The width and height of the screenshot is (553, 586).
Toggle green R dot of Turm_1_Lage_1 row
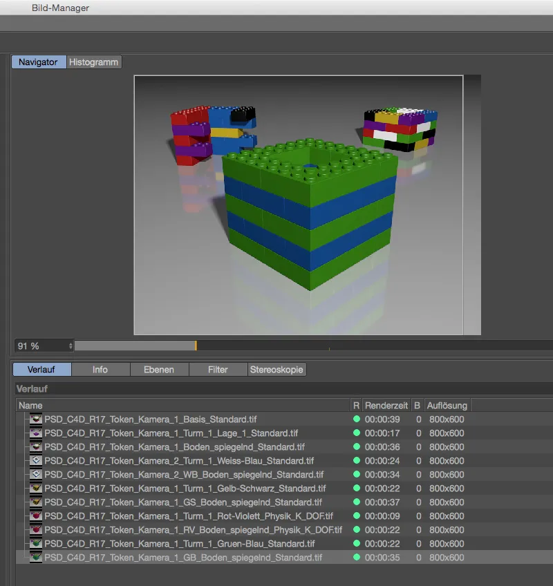click(x=357, y=433)
